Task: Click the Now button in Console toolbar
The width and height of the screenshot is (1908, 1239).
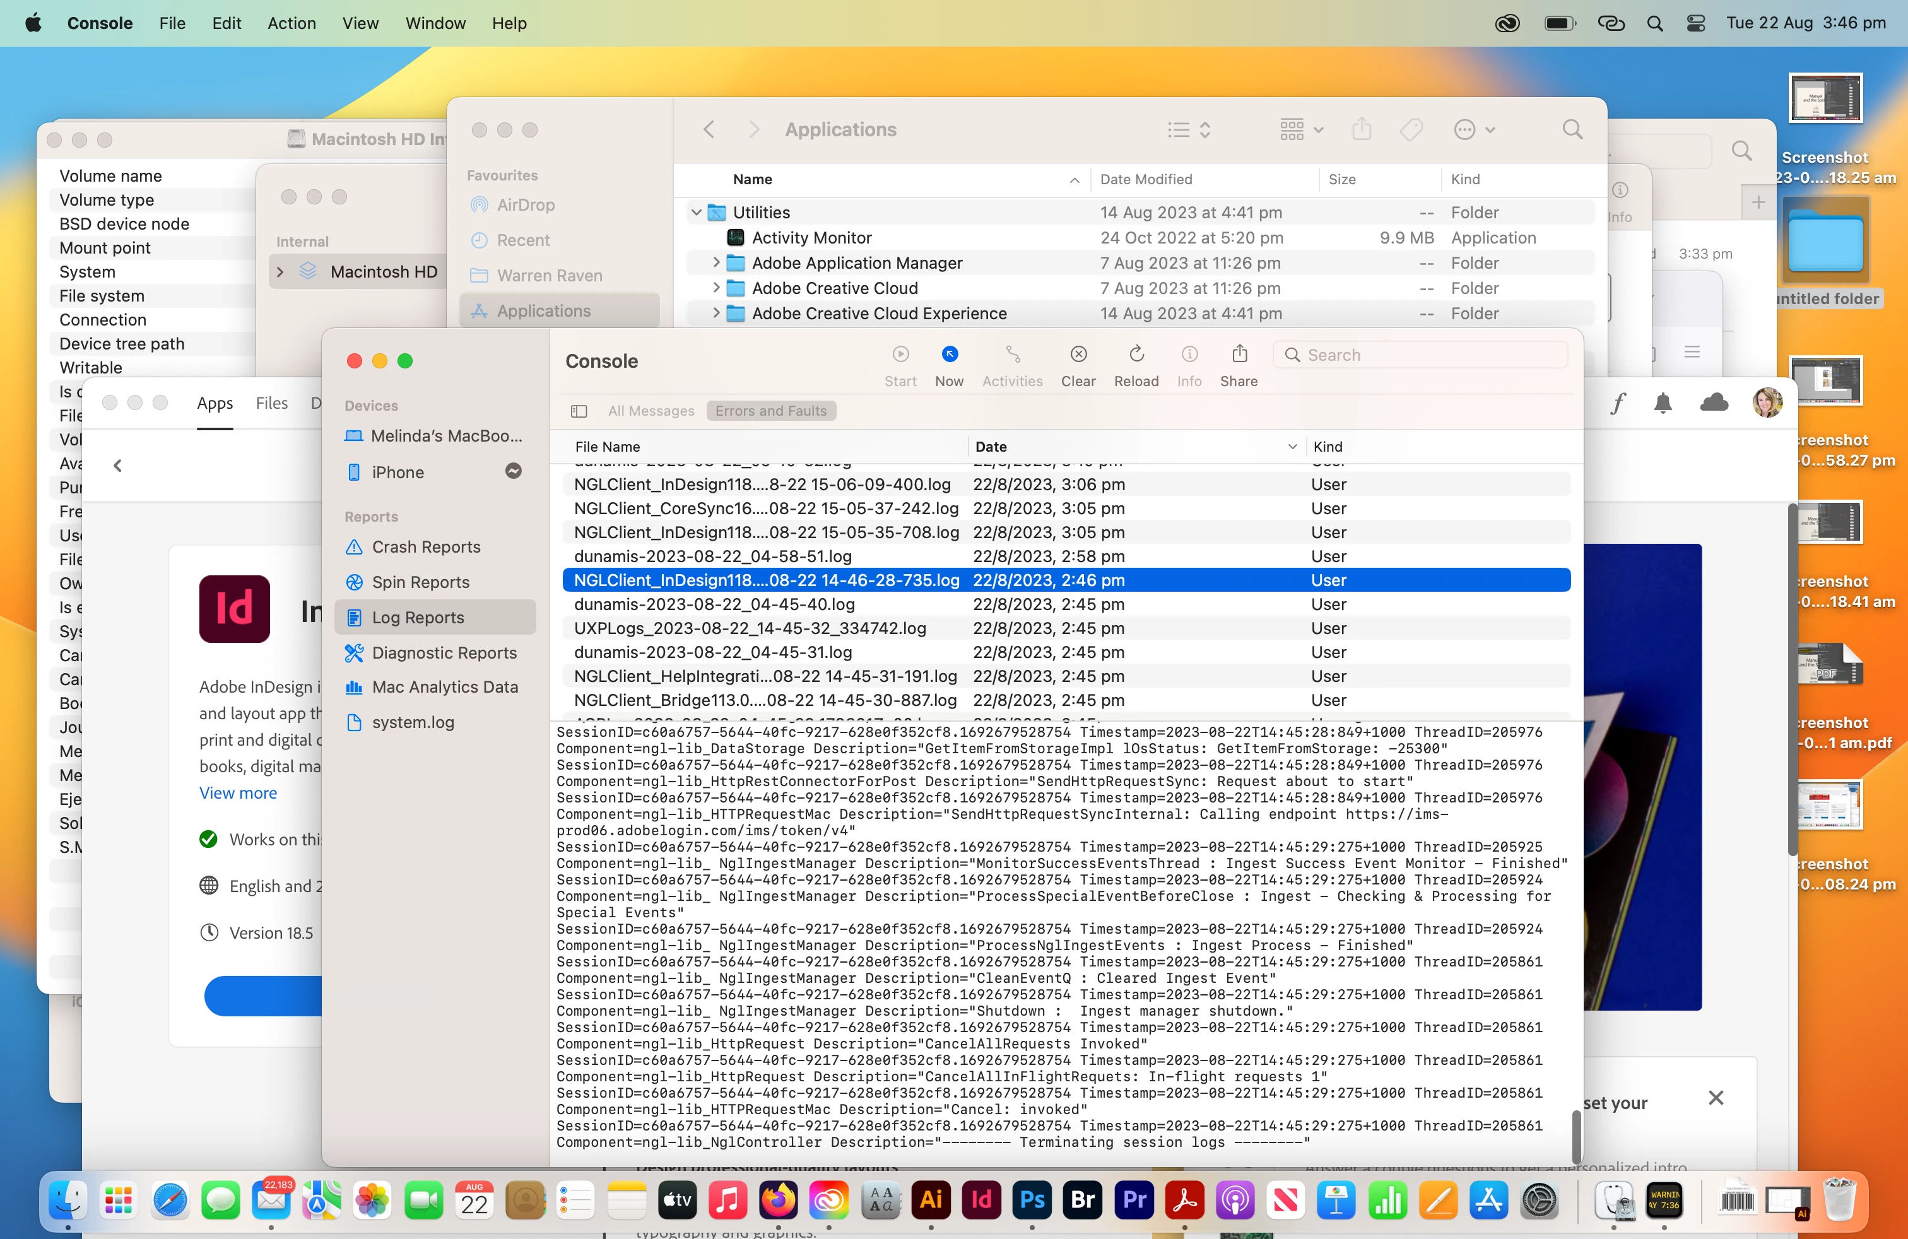Action: click(x=949, y=355)
